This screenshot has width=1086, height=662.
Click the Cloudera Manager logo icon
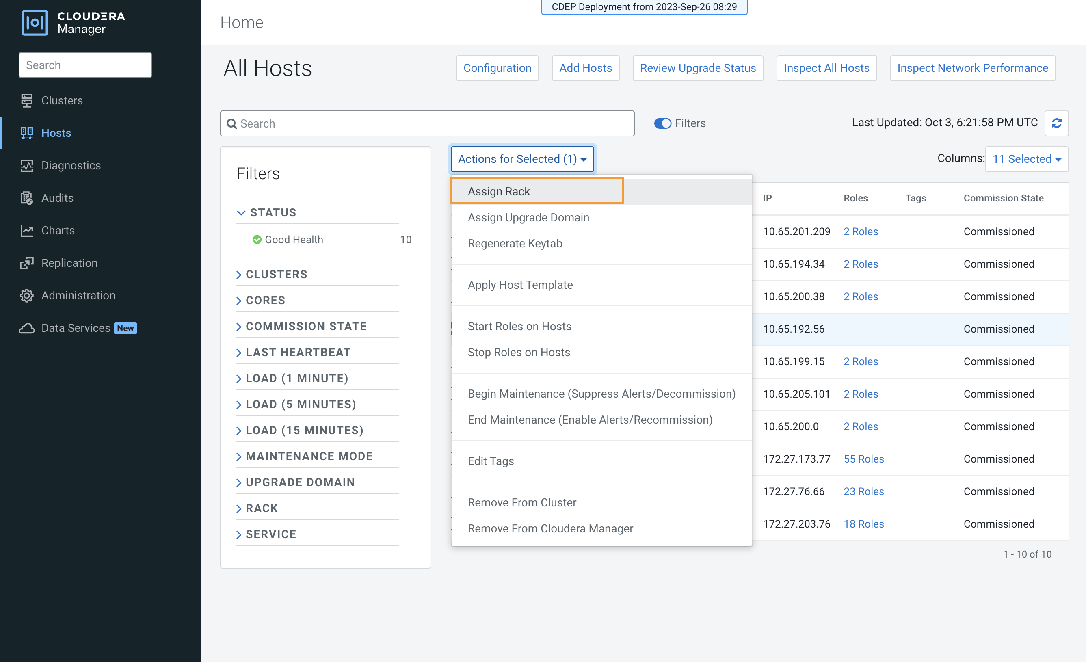tap(35, 22)
